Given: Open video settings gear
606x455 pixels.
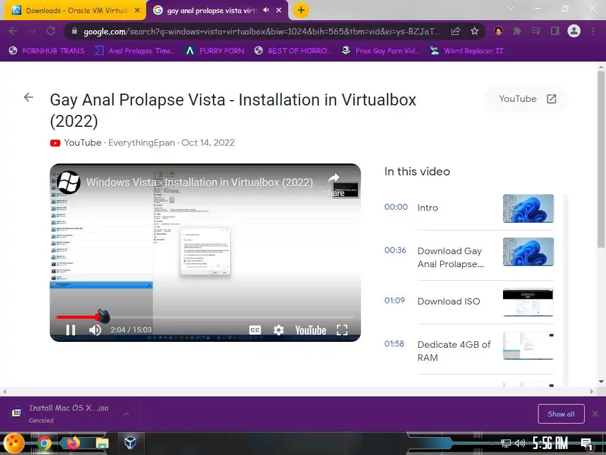Looking at the screenshot, I should click(x=279, y=330).
